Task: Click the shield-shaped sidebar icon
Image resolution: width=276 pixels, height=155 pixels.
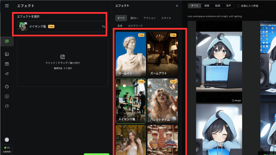Action: tap(7, 96)
